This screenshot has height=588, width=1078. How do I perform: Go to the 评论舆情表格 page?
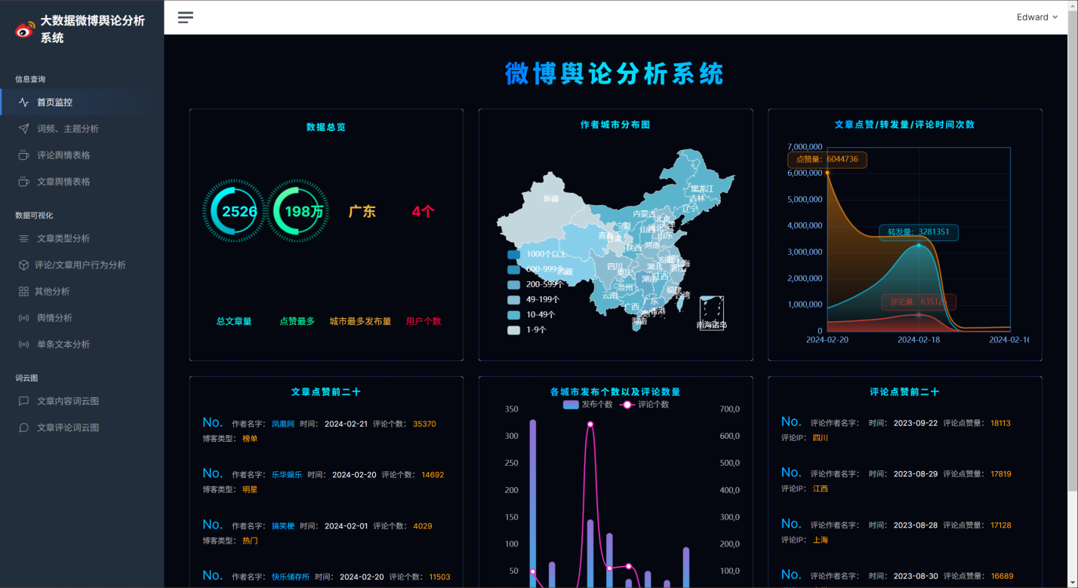pyautogui.click(x=63, y=155)
